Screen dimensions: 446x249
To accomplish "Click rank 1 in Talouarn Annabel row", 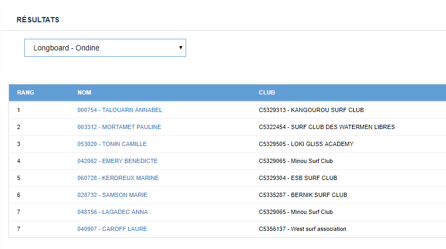I will click(x=19, y=110).
